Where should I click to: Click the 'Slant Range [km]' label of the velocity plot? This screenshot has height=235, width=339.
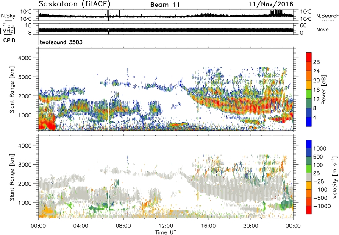click(x=12, y=177)
